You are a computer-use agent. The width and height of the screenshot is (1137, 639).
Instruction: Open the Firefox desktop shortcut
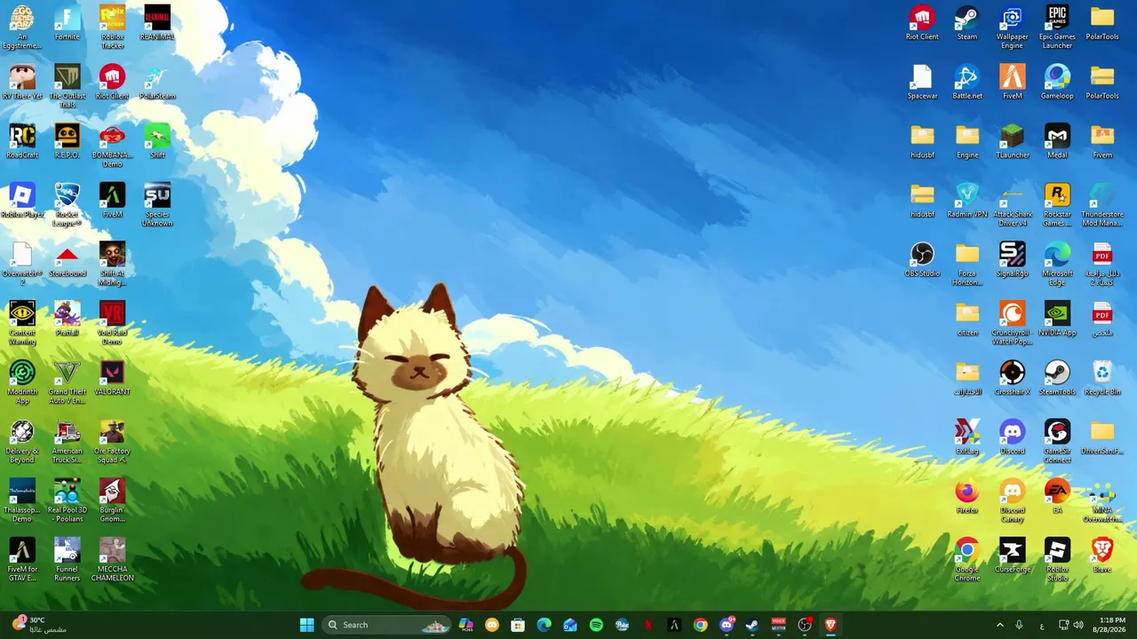point(967,496)
